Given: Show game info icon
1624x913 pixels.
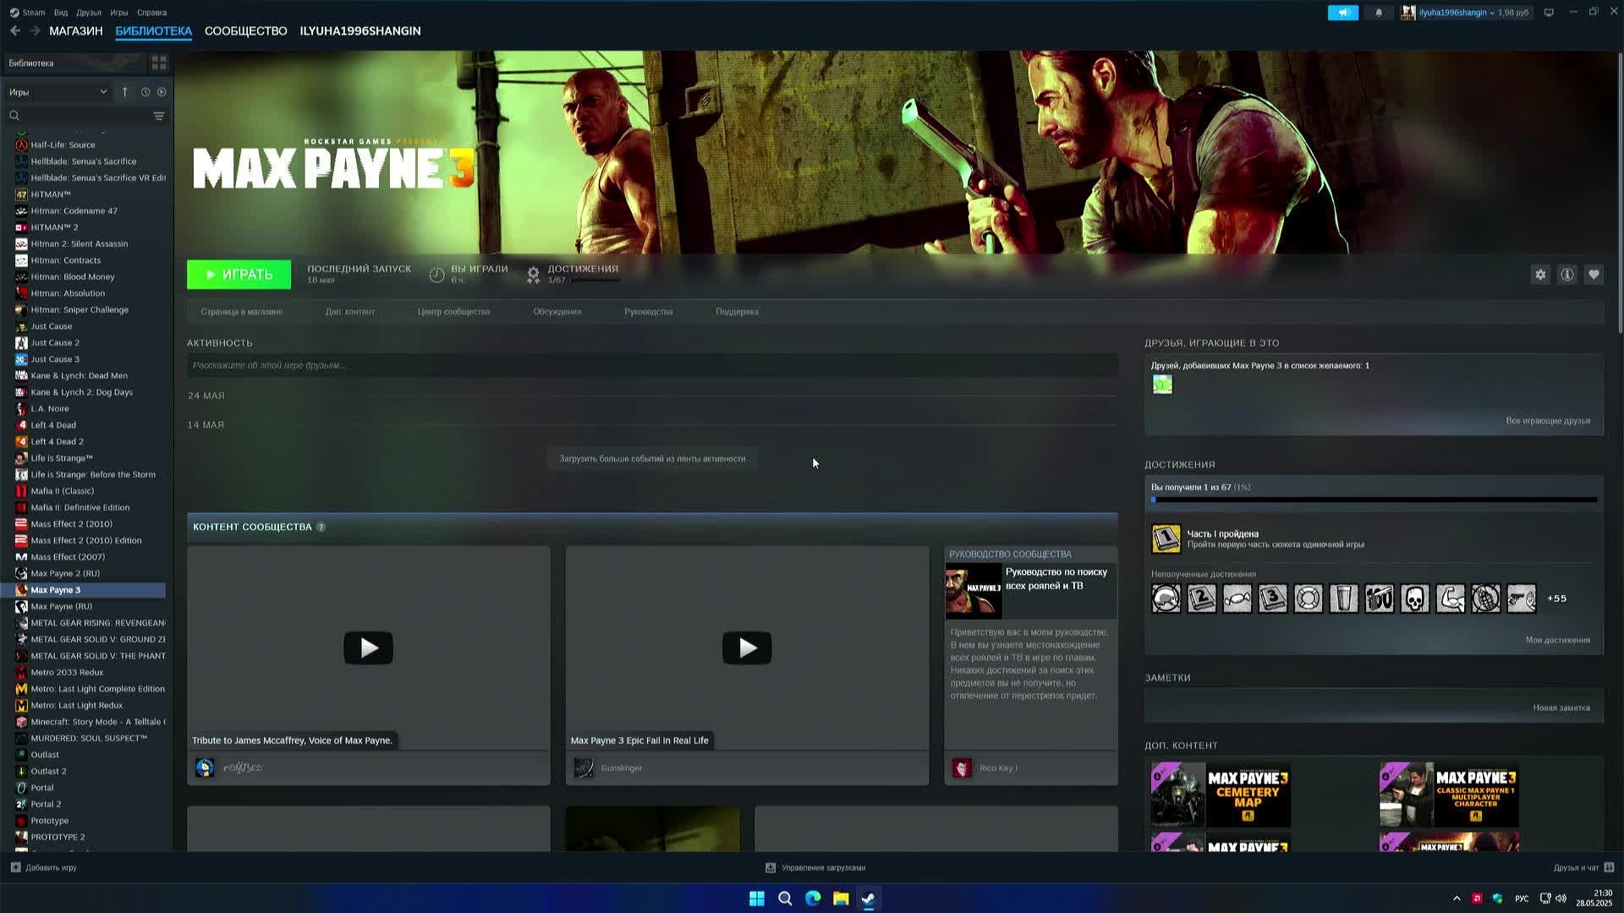Looking at the screenshot, I should coord(1567,275).
